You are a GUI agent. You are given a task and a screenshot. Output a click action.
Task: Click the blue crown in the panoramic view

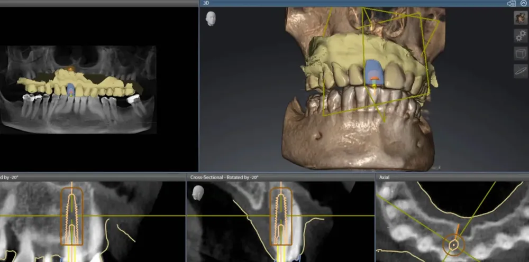pyautogui.click(x=70, y=88)
